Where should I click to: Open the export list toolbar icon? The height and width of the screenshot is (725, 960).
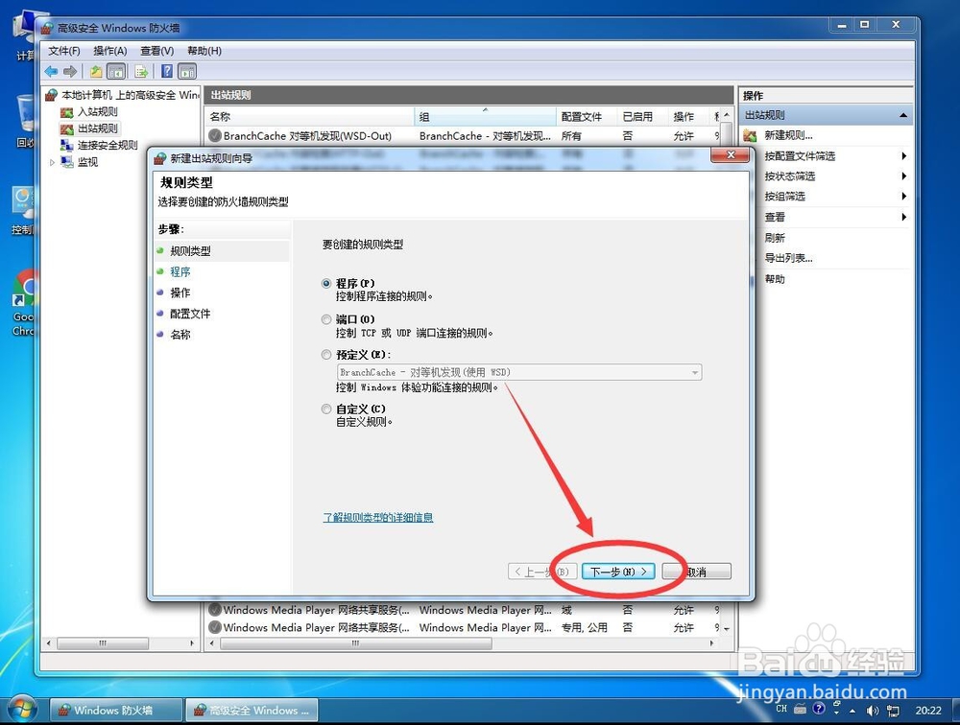pyautogui.click(x=139, y=71)
